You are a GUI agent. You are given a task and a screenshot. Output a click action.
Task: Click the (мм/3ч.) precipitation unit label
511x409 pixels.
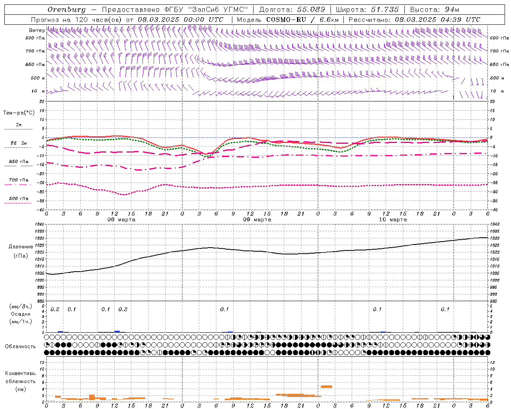(21, 306)
